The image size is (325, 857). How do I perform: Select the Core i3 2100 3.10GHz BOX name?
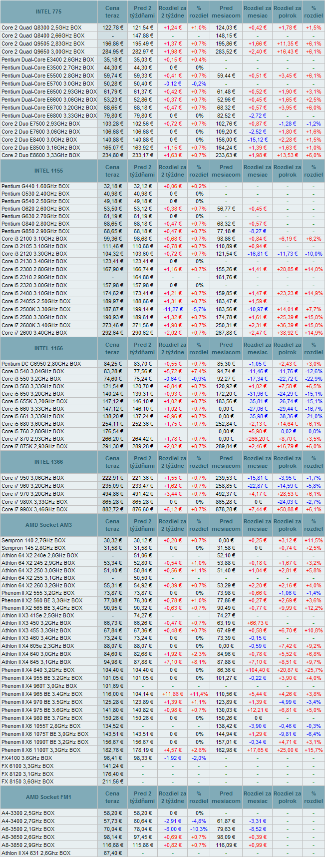click(x=34, y=239)
